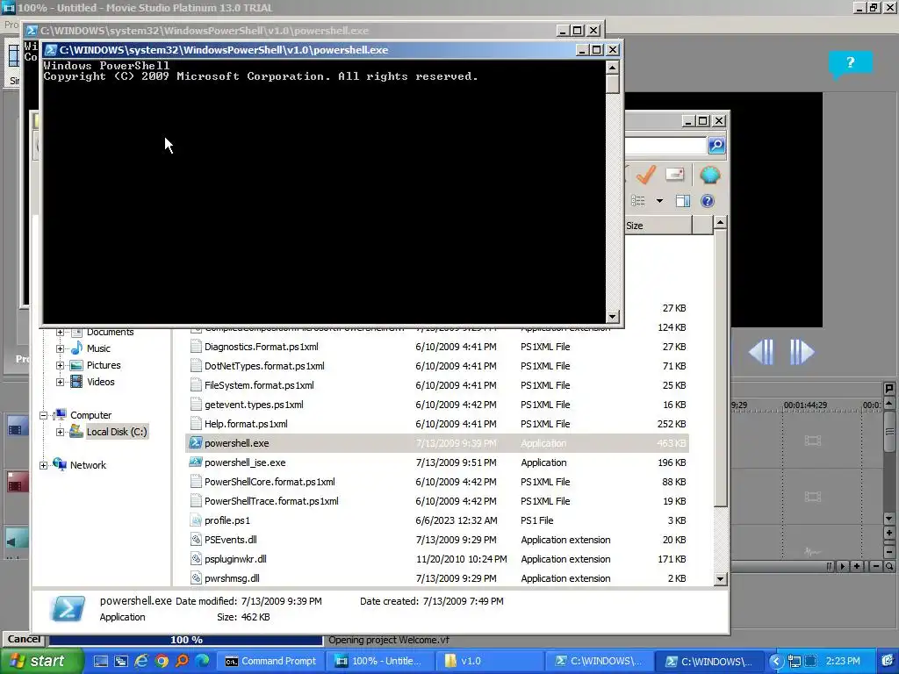This screenshot has height=674, width=899.
Task: Expand the Videos folder tree node
Action: click(x=61, y=382)
